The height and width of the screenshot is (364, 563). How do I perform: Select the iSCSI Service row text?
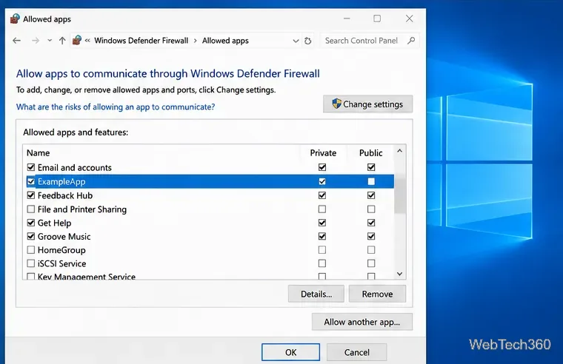61,263
